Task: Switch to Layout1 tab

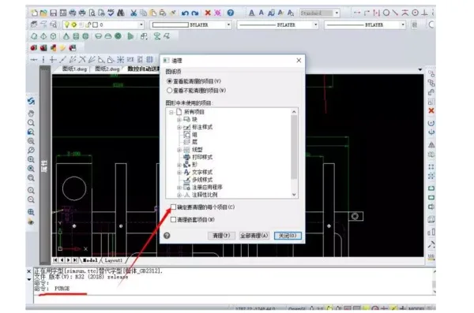Action: pyautogui.click(x=113, y=260)
